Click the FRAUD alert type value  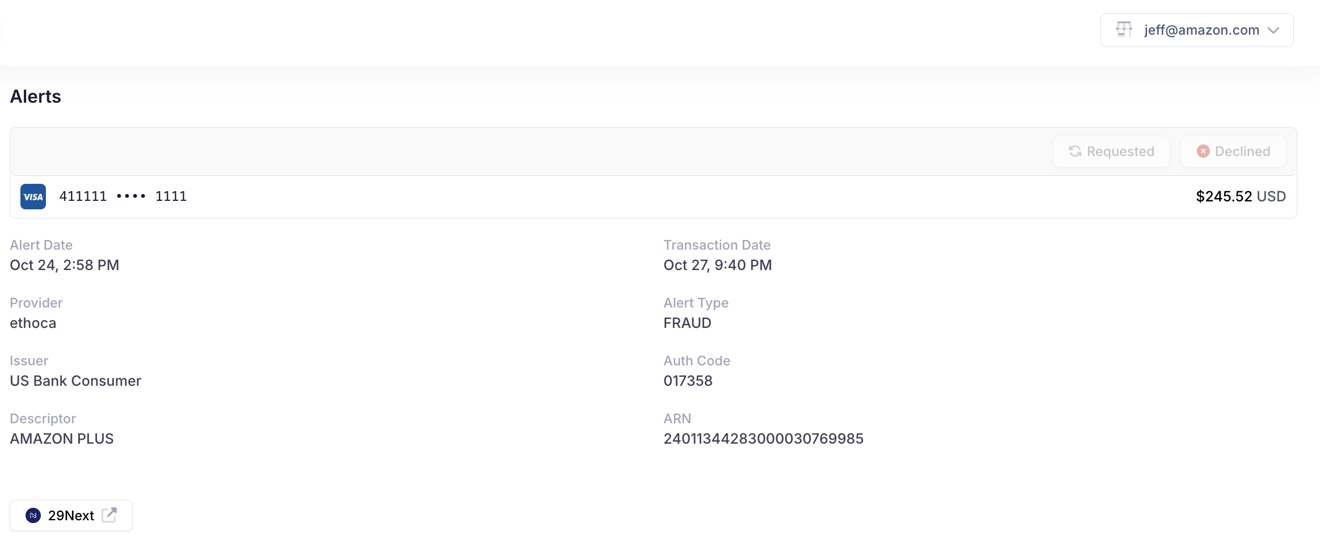687,323
